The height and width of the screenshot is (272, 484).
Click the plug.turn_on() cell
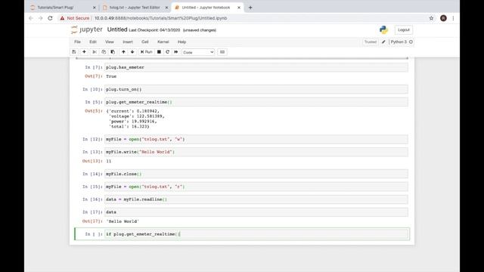pos(256,89)
